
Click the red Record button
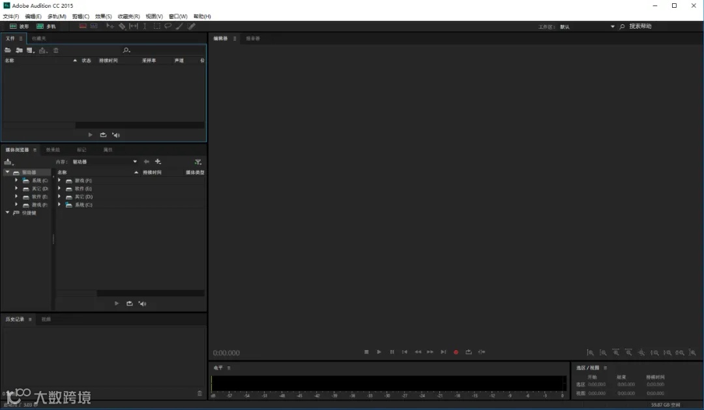pyautogui.click(x=456, y=352)
